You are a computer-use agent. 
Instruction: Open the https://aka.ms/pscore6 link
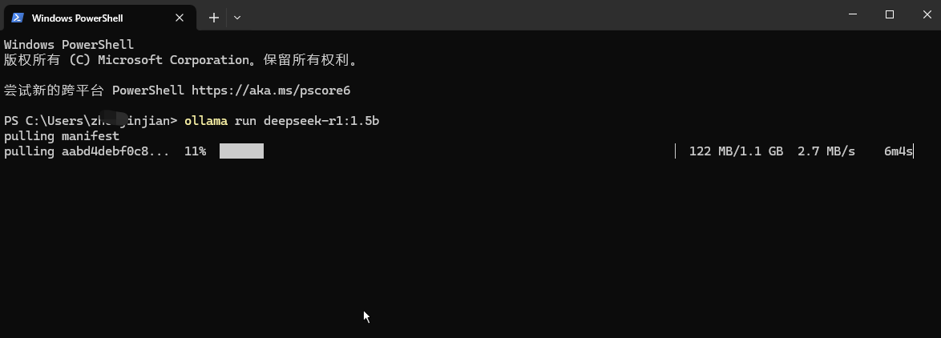[x=271, y=91]
